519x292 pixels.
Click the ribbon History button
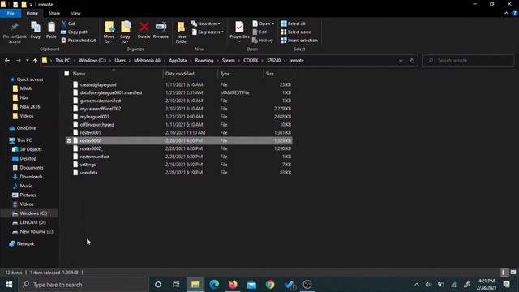[x=263, y=40]
